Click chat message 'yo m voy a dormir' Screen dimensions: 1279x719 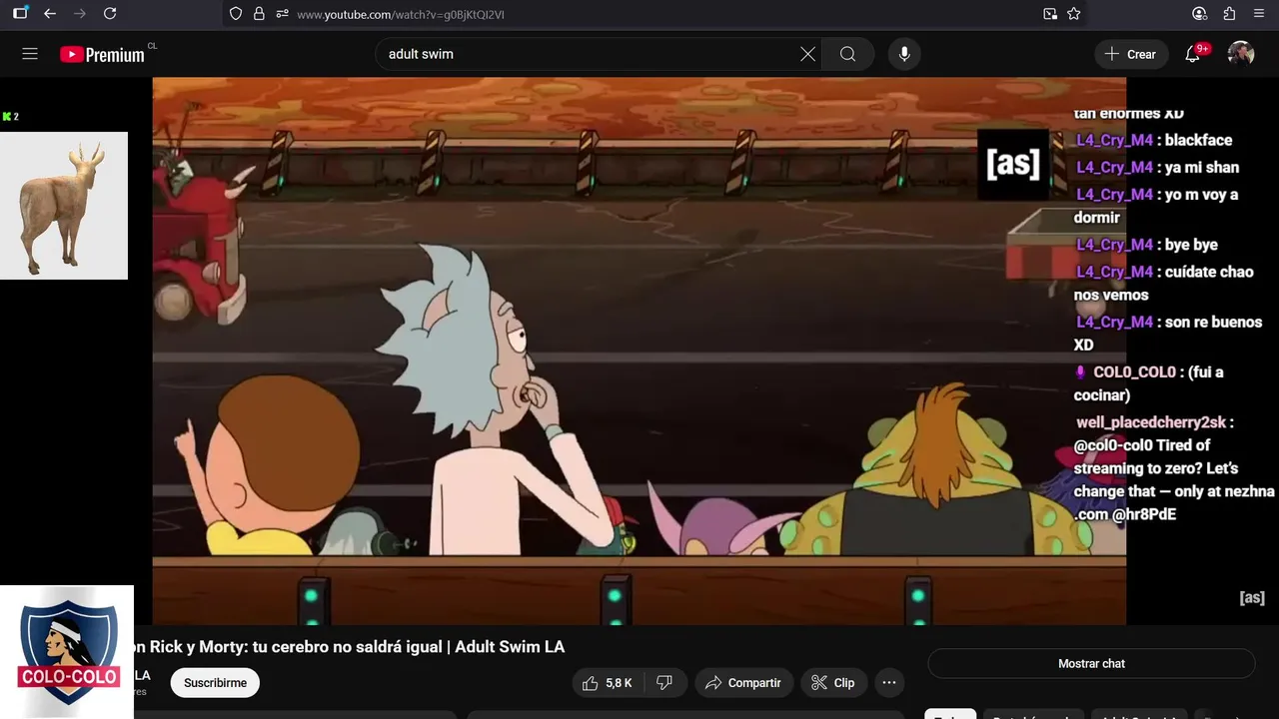1156,206
